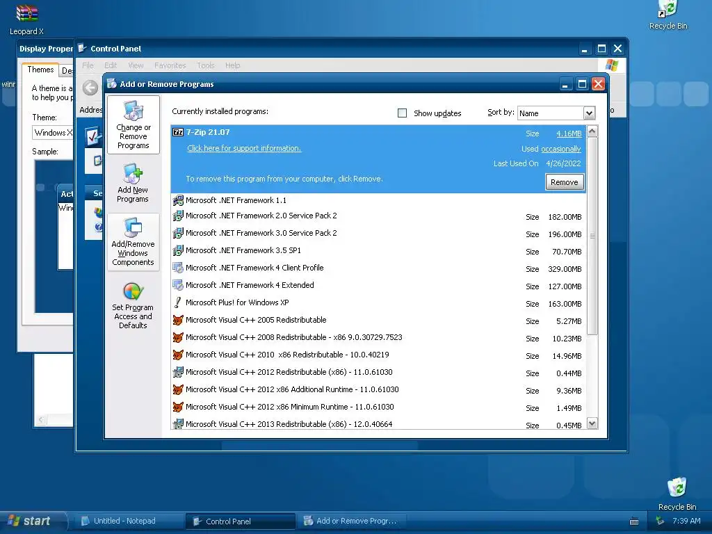Select Microsoft Plus! for Windows XP entry

378,302
